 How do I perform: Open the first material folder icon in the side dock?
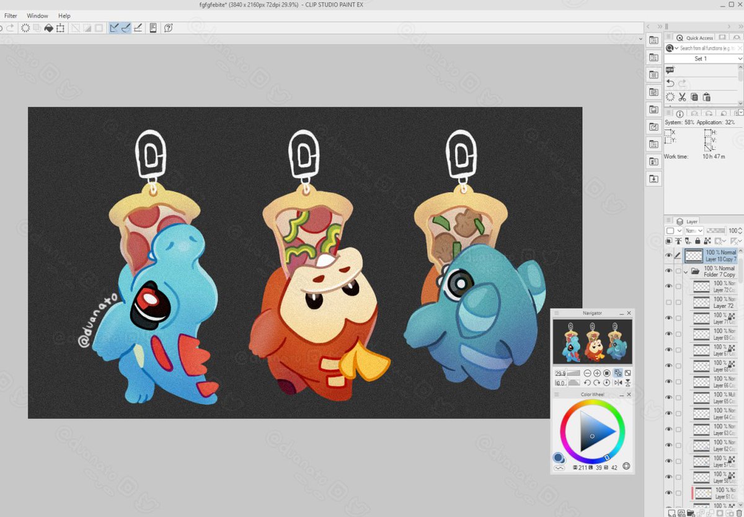pos(653,40)
